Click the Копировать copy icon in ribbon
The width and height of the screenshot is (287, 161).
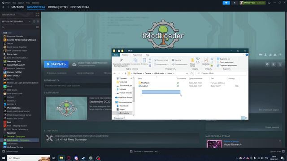tap(135, 62)
